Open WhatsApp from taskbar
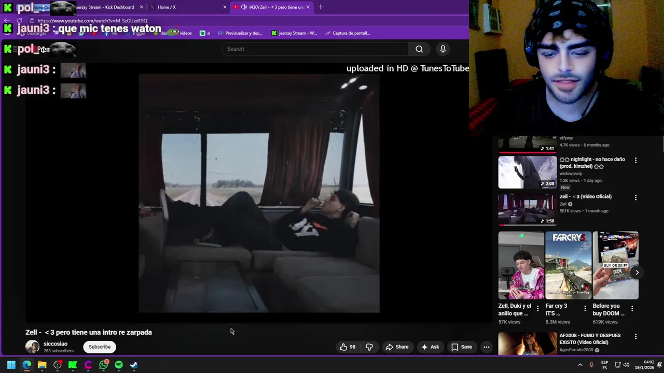This screenshot has width=664, height=373. pyautogui.click(x=104, y=365)
